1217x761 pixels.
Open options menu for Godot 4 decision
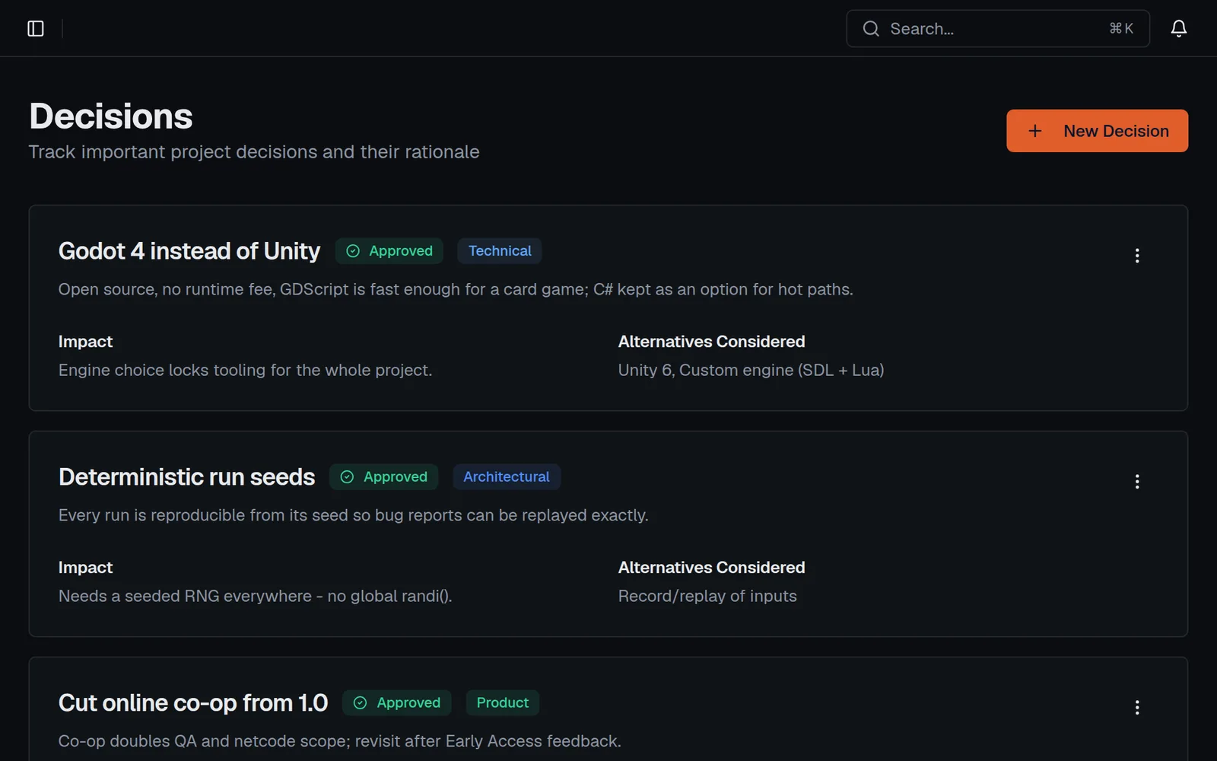pos(1137,256)
